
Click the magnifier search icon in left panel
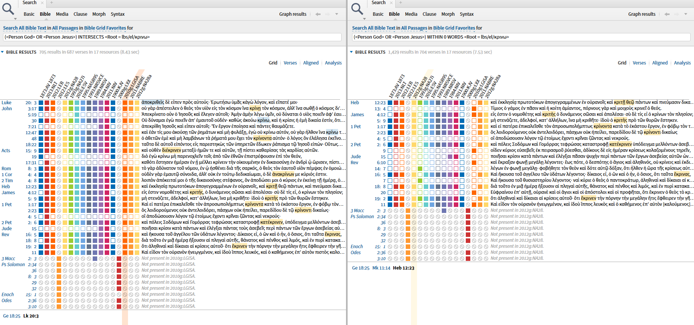click(8, 8)
